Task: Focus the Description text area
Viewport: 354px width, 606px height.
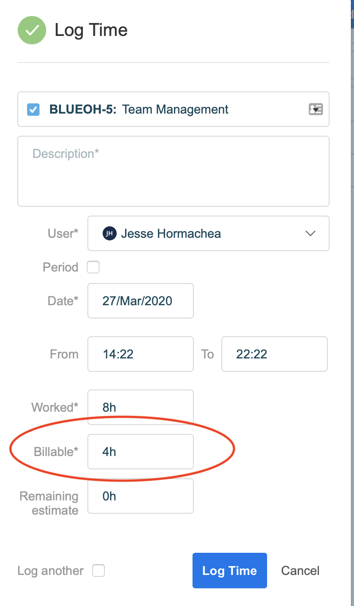Action: [173, 171]
